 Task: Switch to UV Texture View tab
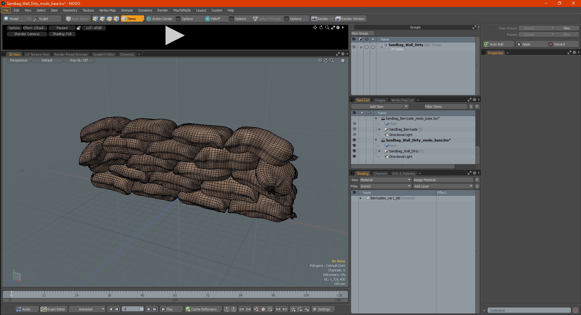(x=37, y=55)
